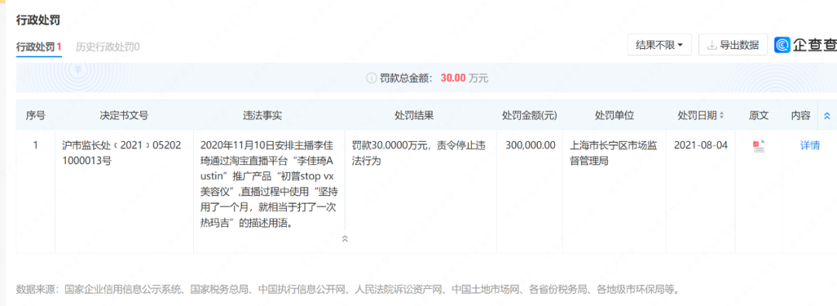
Task: Switch to 历史行政处罚0 tab
Action: pos(108,46)
